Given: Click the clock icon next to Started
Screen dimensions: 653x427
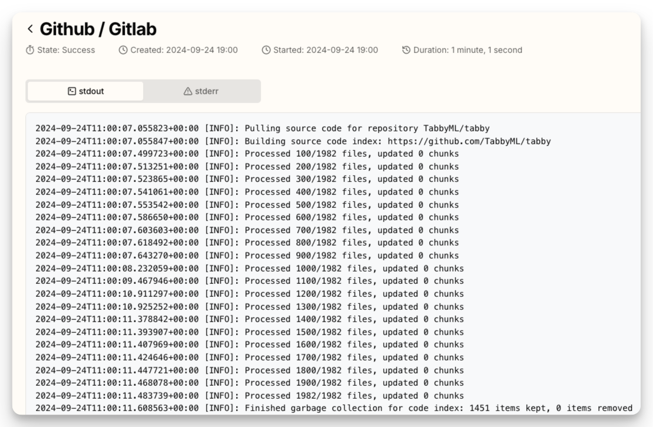Looking at the screenshot, I should [266, 50].
